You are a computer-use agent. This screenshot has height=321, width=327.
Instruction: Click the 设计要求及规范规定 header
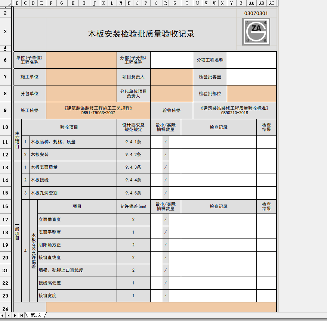(x=133, y=127)
